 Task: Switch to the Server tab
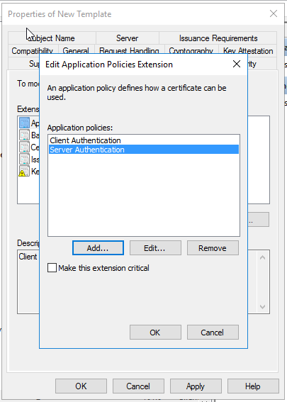pyautogui.click(x=128, y=38)
